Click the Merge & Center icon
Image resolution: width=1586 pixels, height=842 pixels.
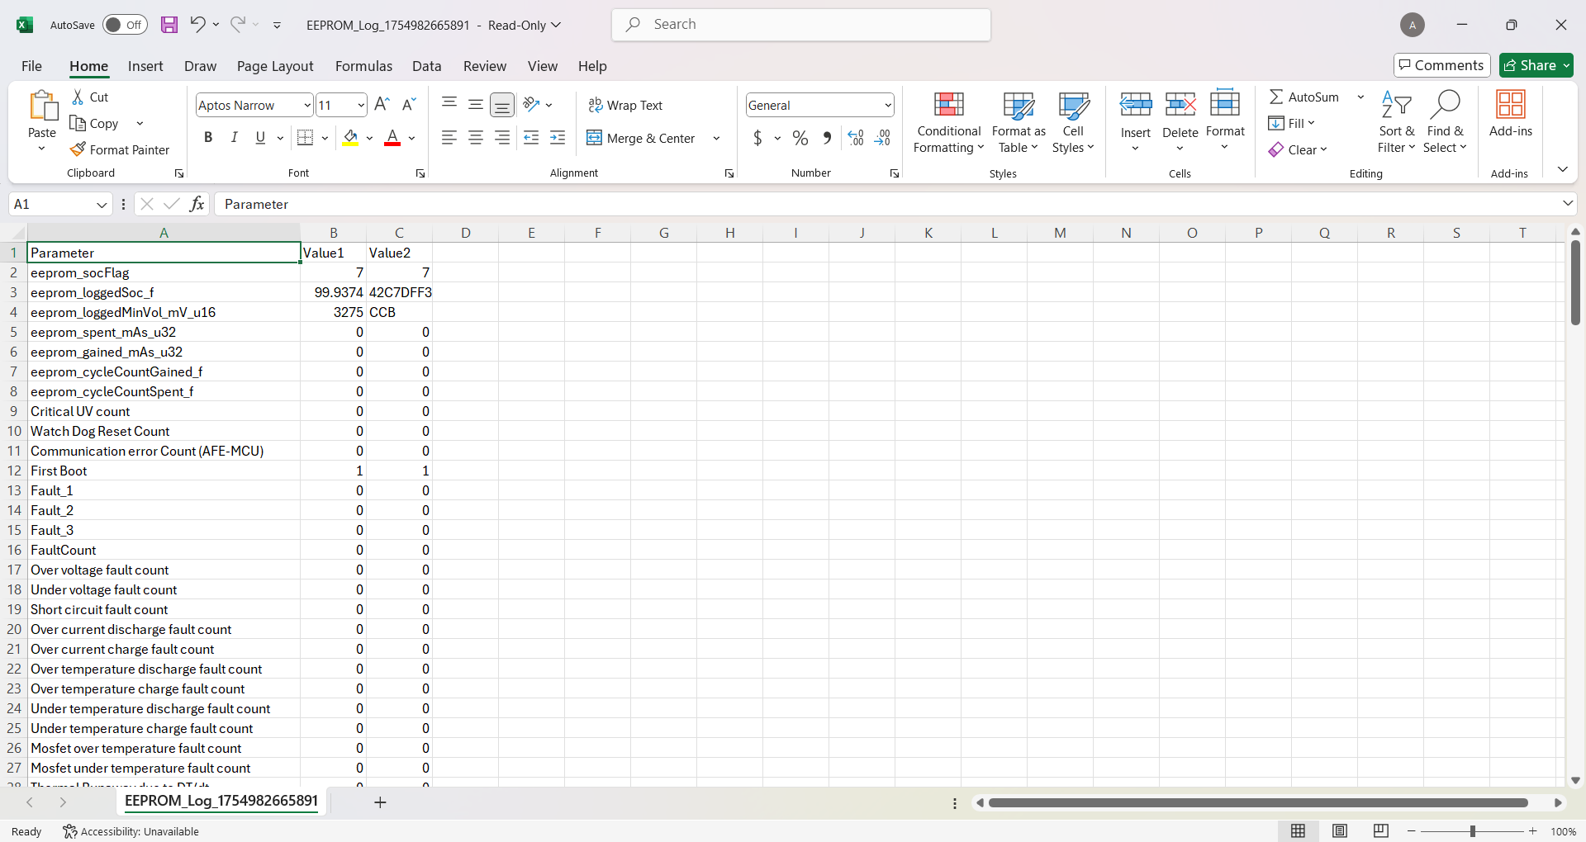(x=594, y=138)
